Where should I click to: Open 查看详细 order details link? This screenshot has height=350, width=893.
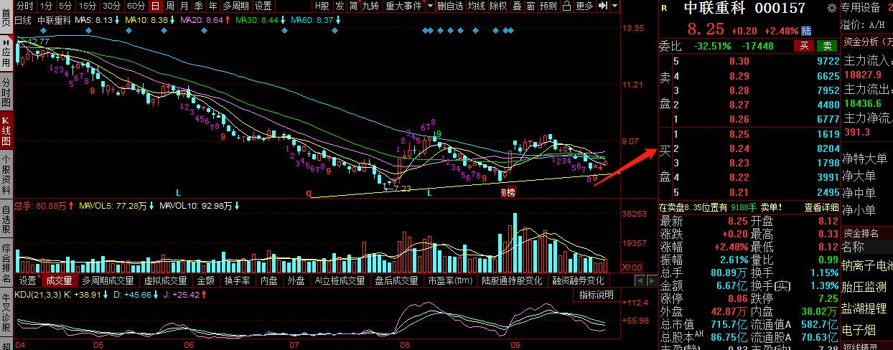pos(821,207)
